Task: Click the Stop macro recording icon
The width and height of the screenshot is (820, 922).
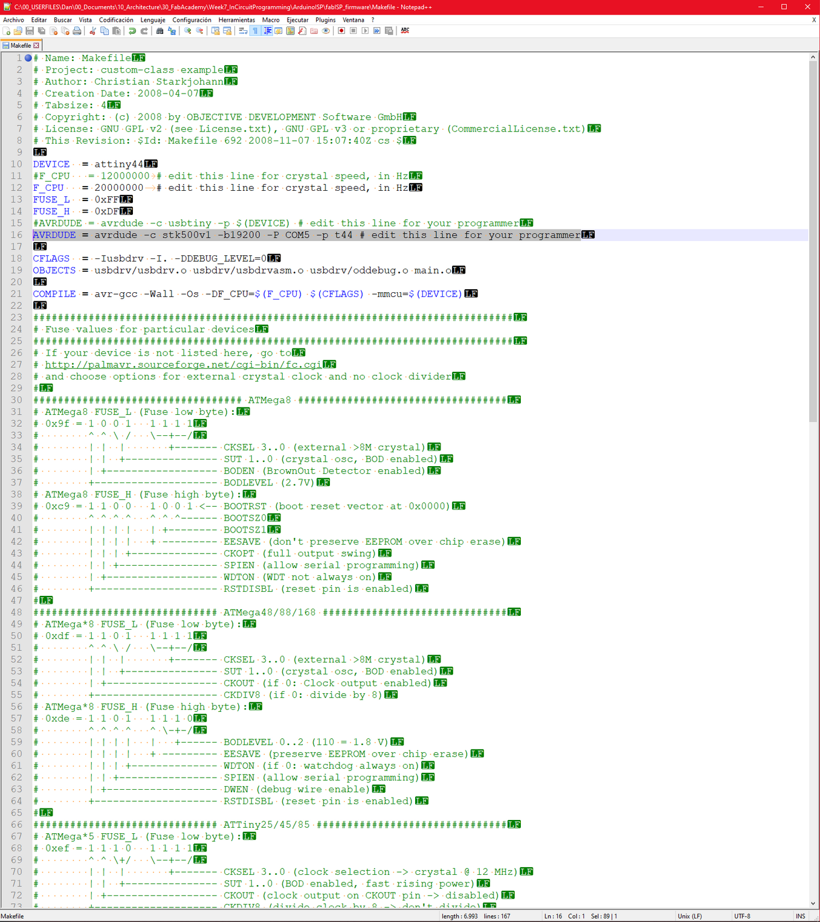Action: [353, 31]
